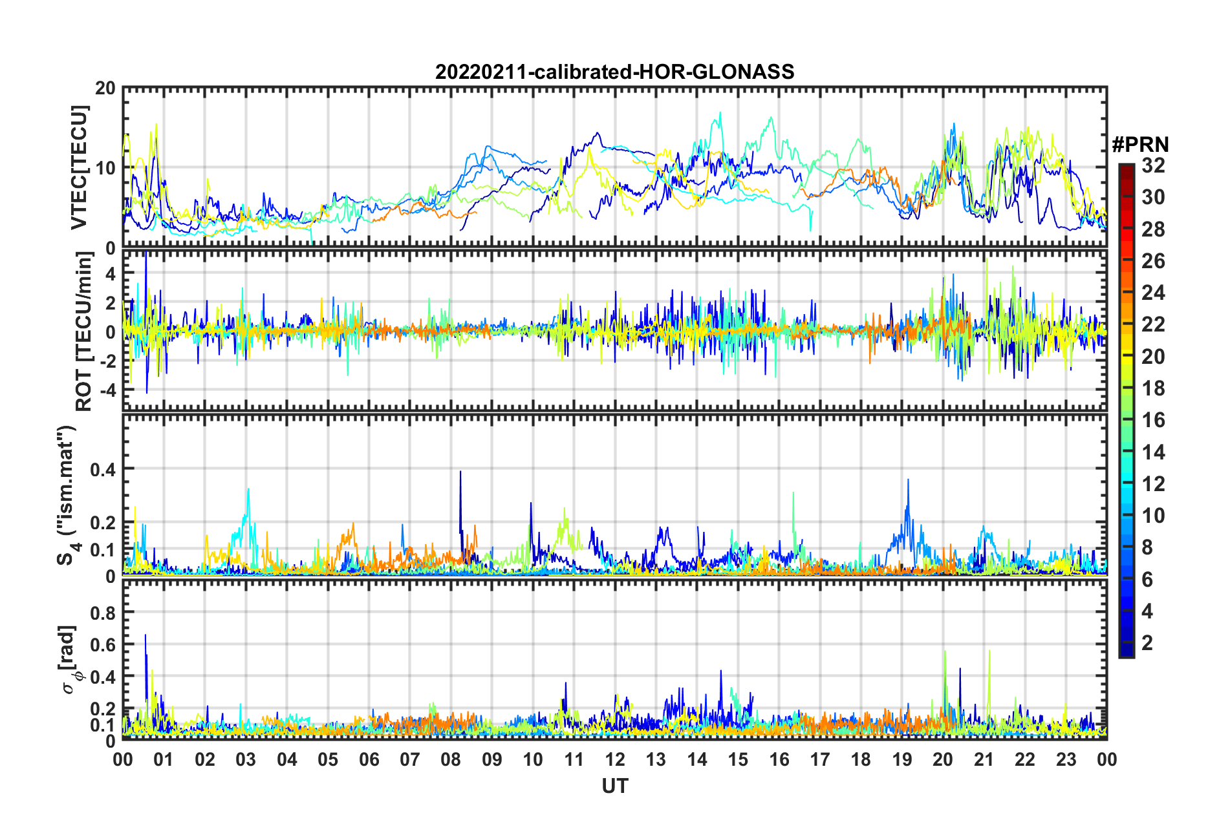The image size is (1230, 822).
Task: Click x-axis tick label 05
Action: click(328, 759)
